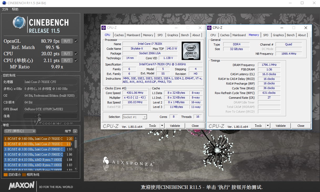The image size is (320, 192).
Task: Click the Cinebench title bar icon
Action: (x=4, y=3)
